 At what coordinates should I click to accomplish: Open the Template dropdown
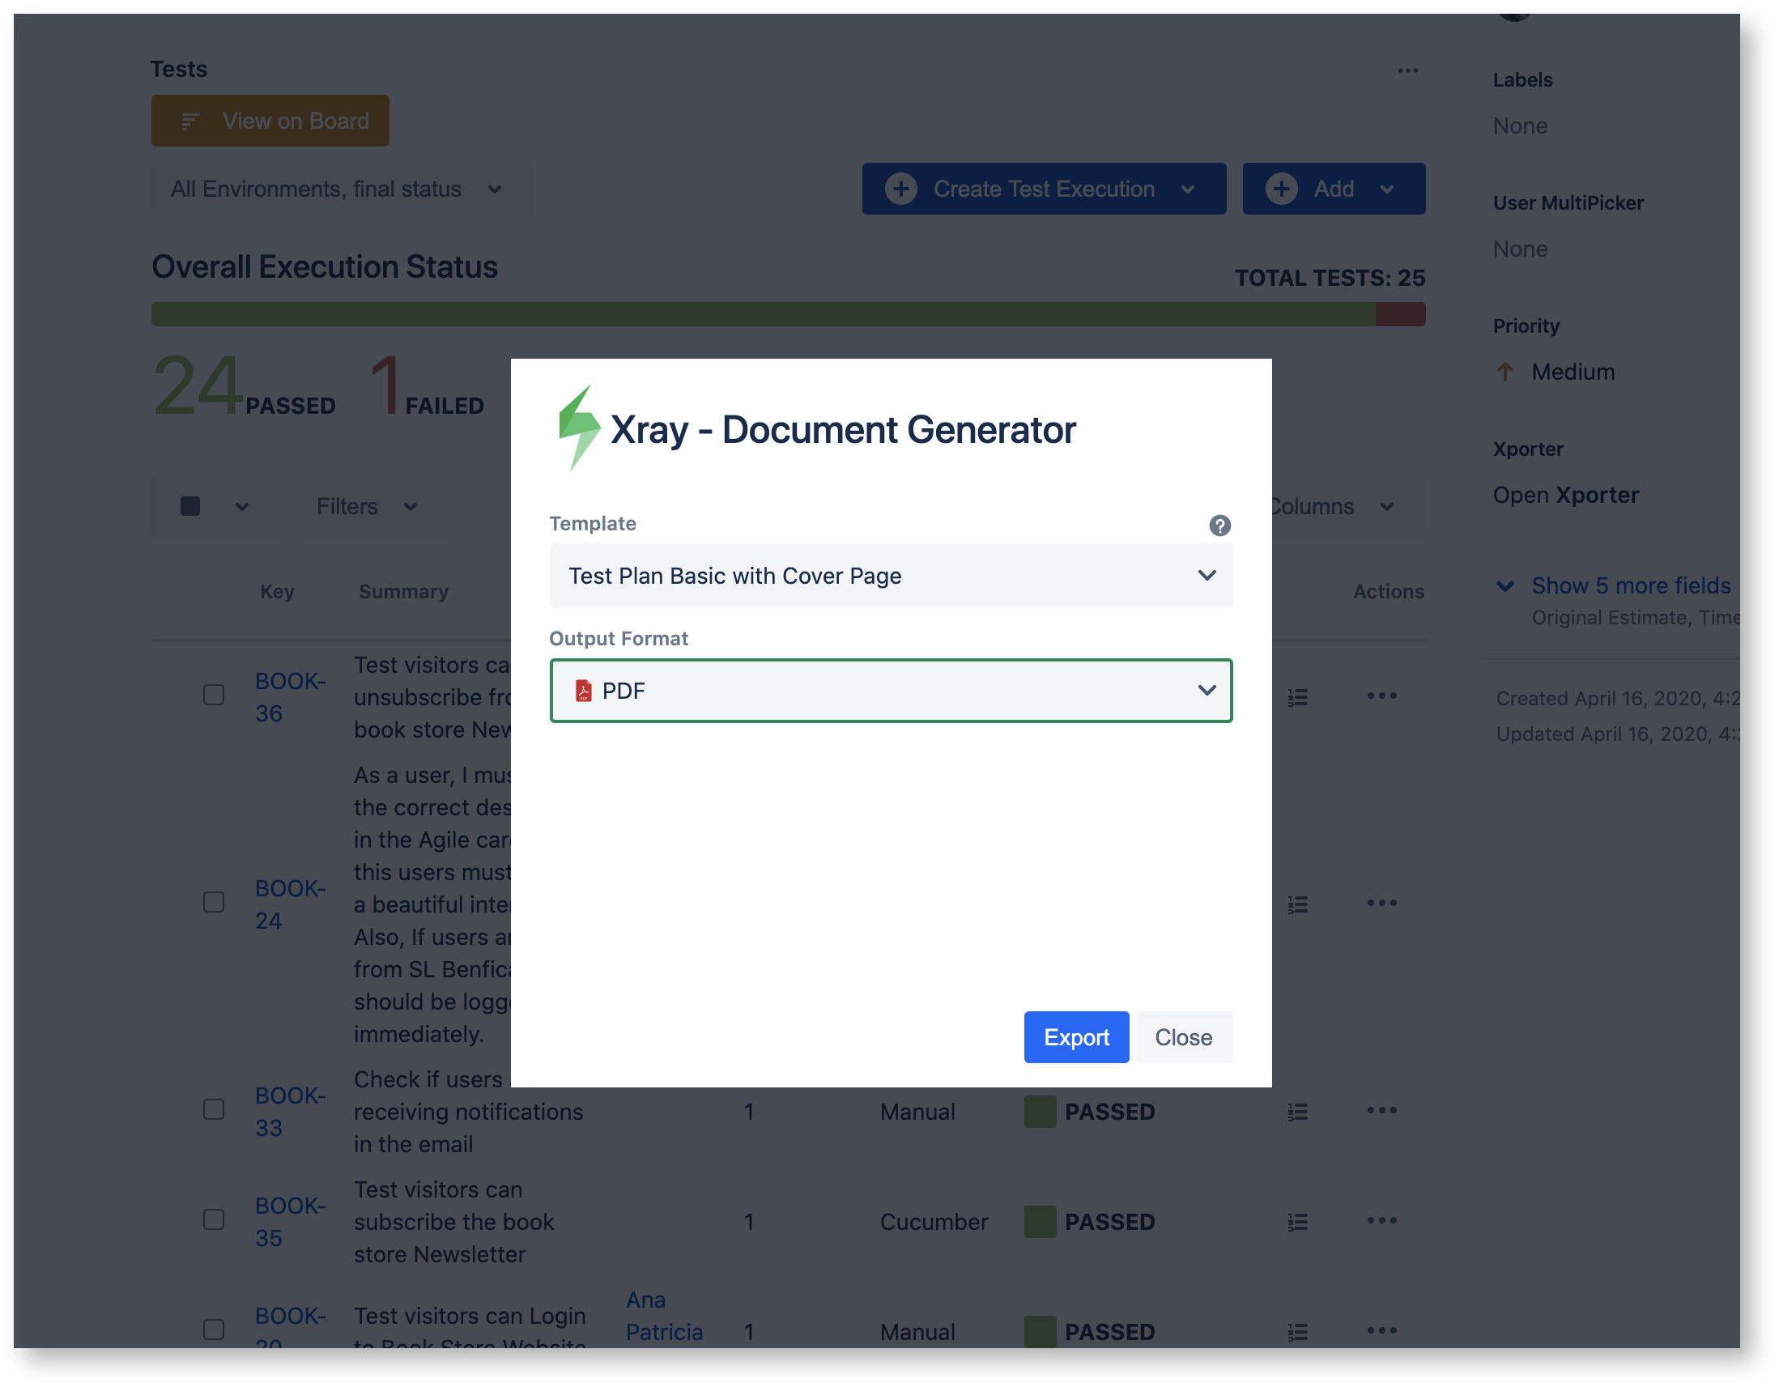point(891,576)
